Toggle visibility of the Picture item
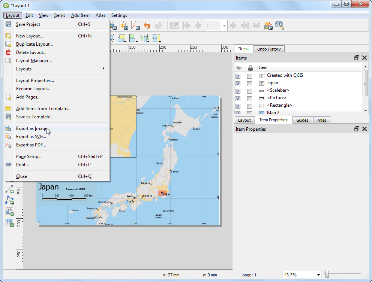Viewport: 372px width, 282px height. pyautogui.click(x=238, y=98)
